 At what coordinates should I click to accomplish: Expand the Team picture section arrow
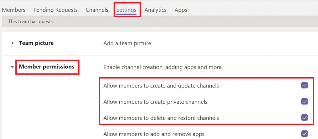[x=13, y=43]
